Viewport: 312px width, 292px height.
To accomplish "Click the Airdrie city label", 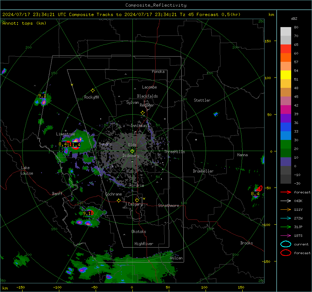I will click(x=137, y=185).
